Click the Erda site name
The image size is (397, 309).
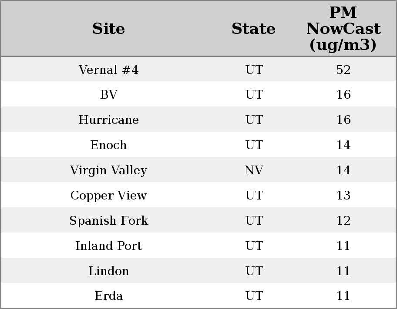(x=108, y=296)
